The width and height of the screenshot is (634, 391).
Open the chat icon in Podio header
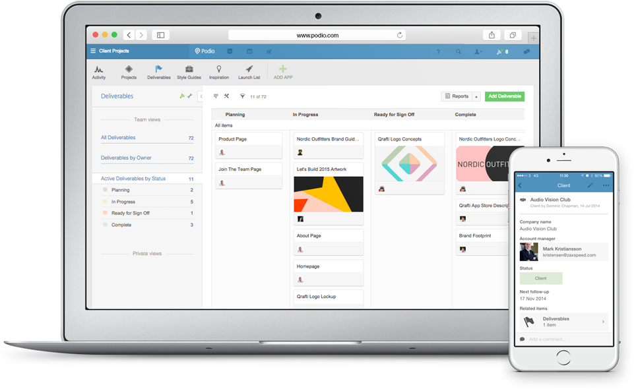(526, 51)
